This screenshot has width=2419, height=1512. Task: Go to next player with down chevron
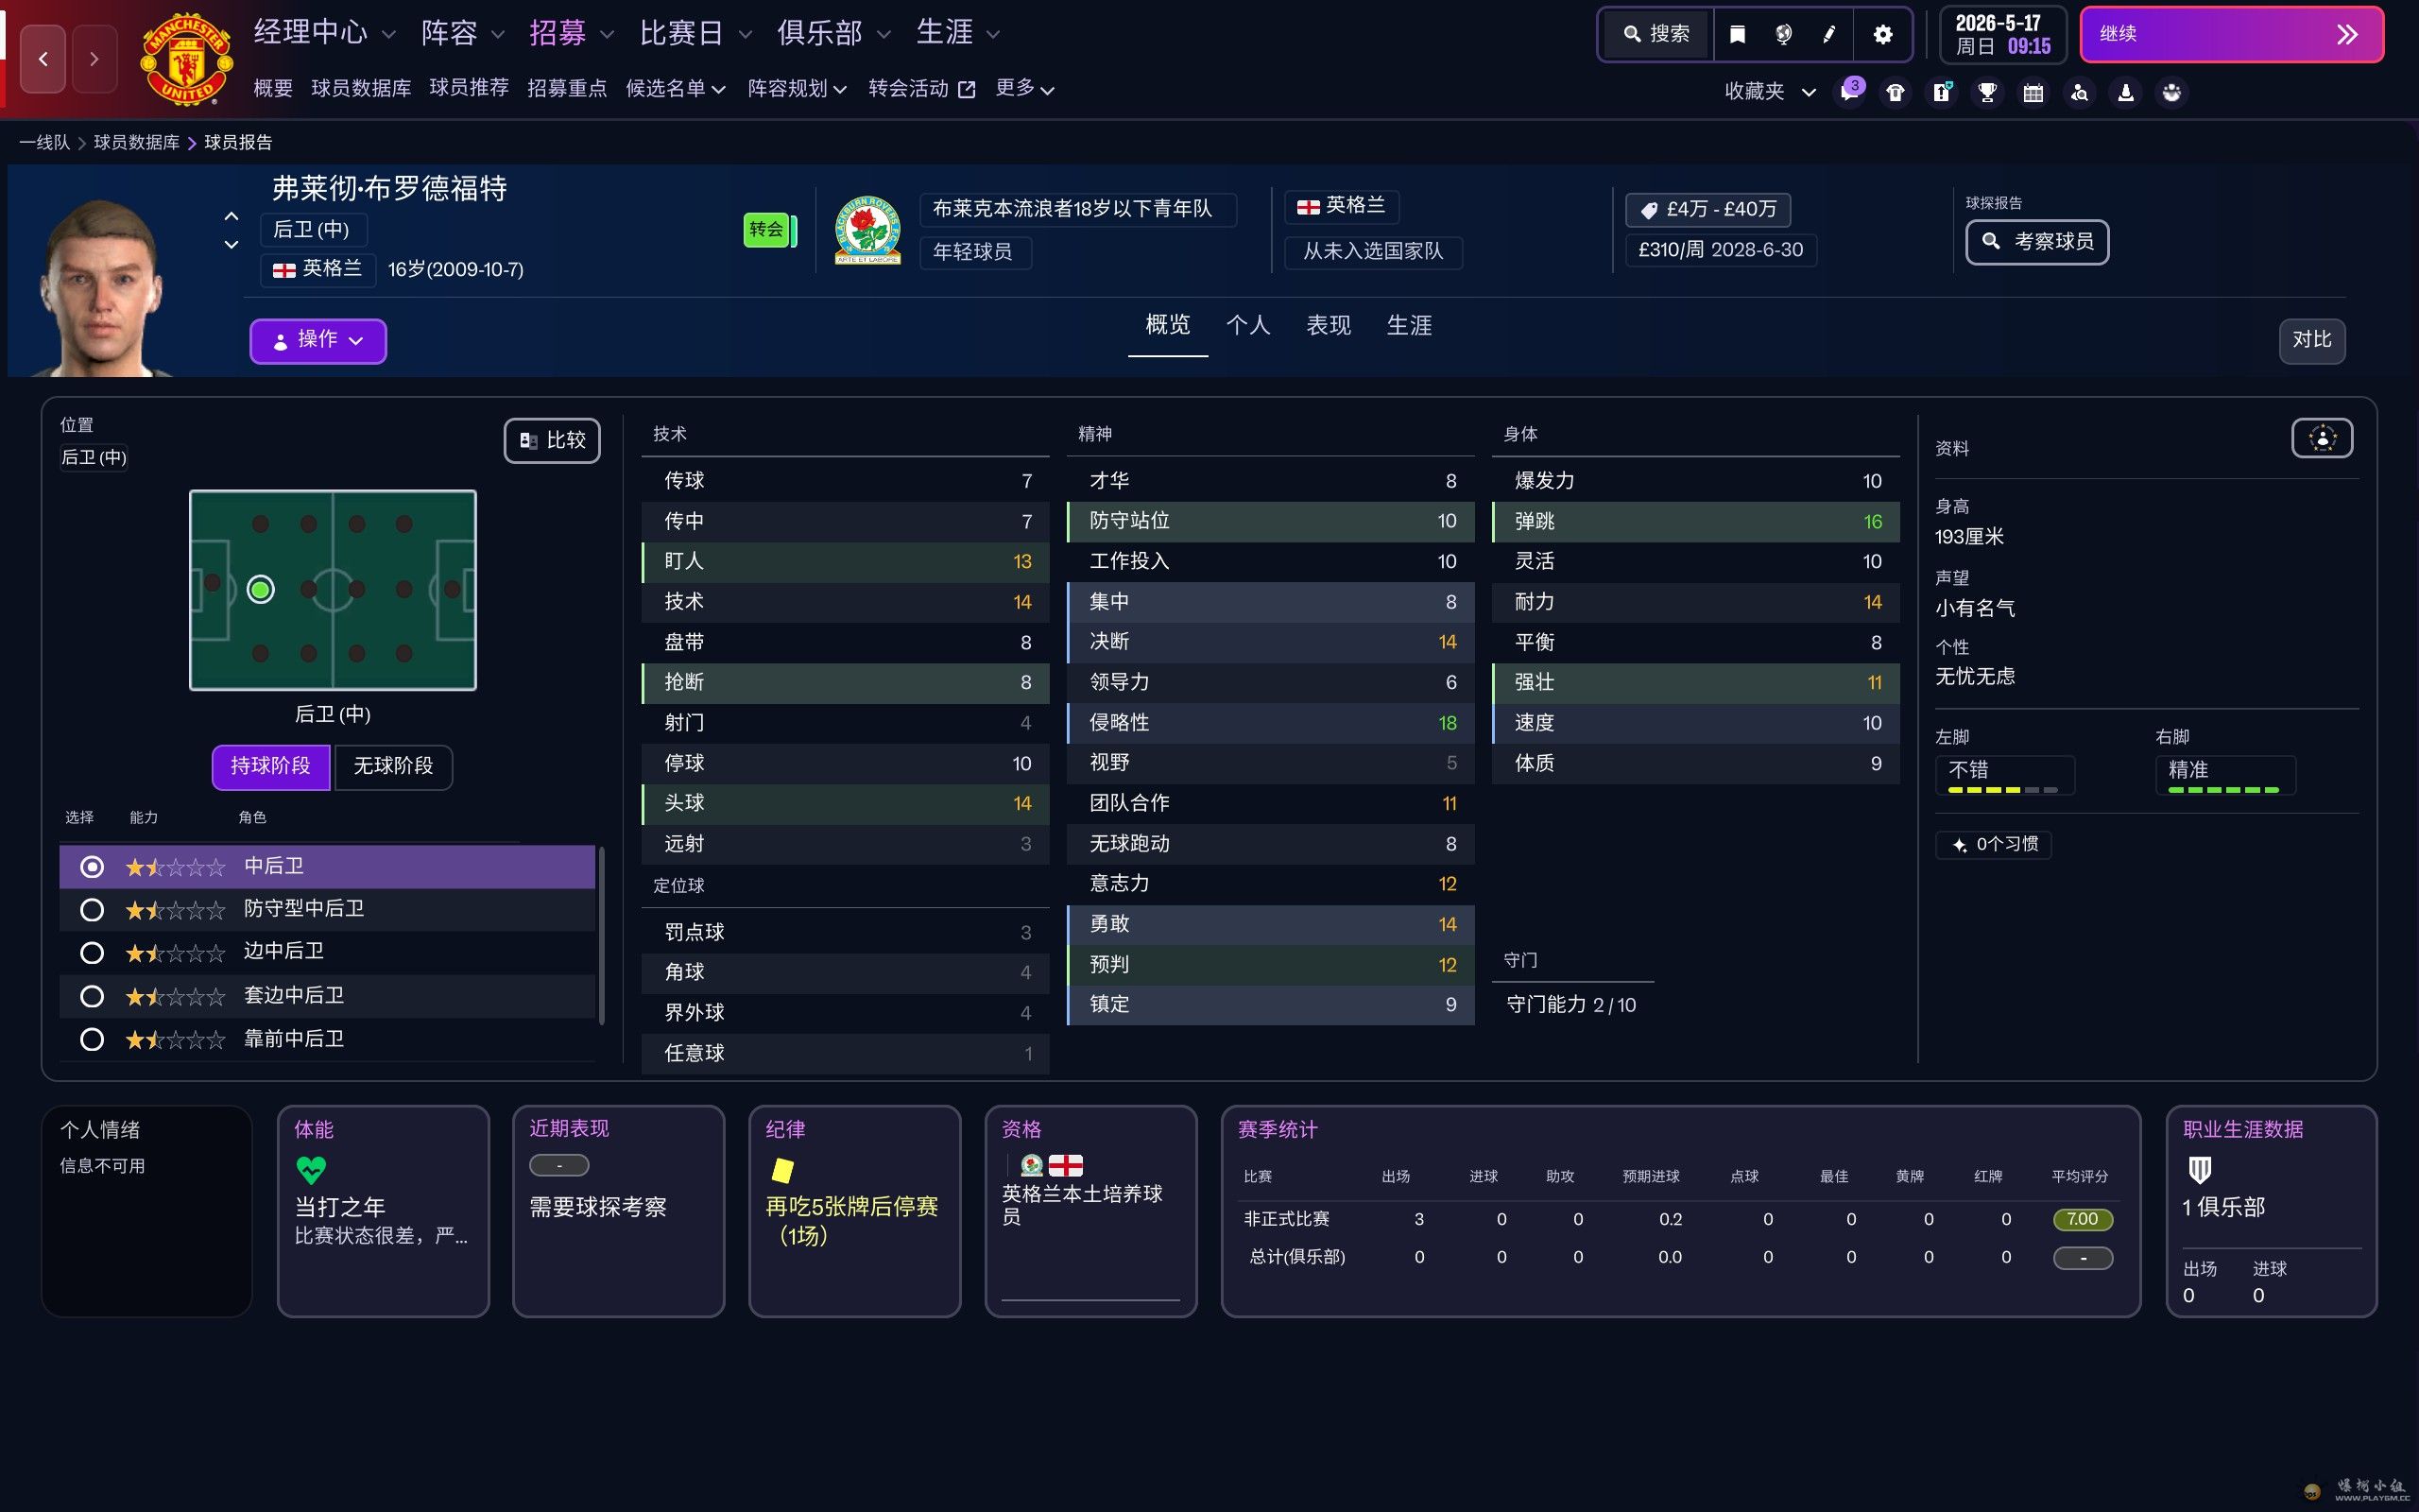coord(231,244)
